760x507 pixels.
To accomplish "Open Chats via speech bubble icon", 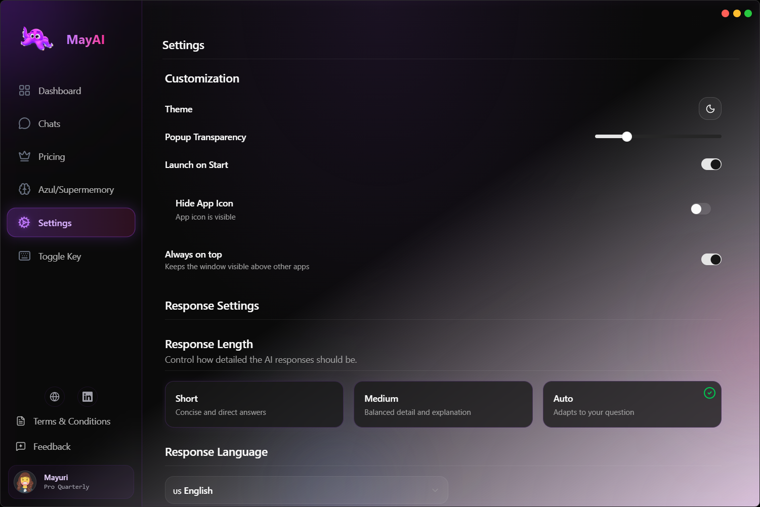I will click(24, 123).
